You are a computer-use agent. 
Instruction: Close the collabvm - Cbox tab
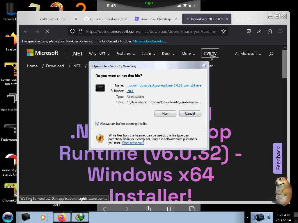click(x=76, y=19)
